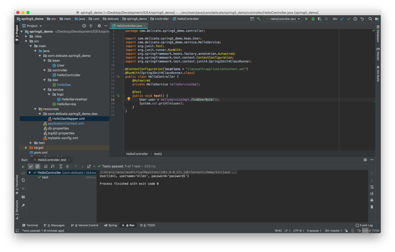Expand all test results in Run panel
This screenshot has height=252, width=395.
(x=61, y=166)
